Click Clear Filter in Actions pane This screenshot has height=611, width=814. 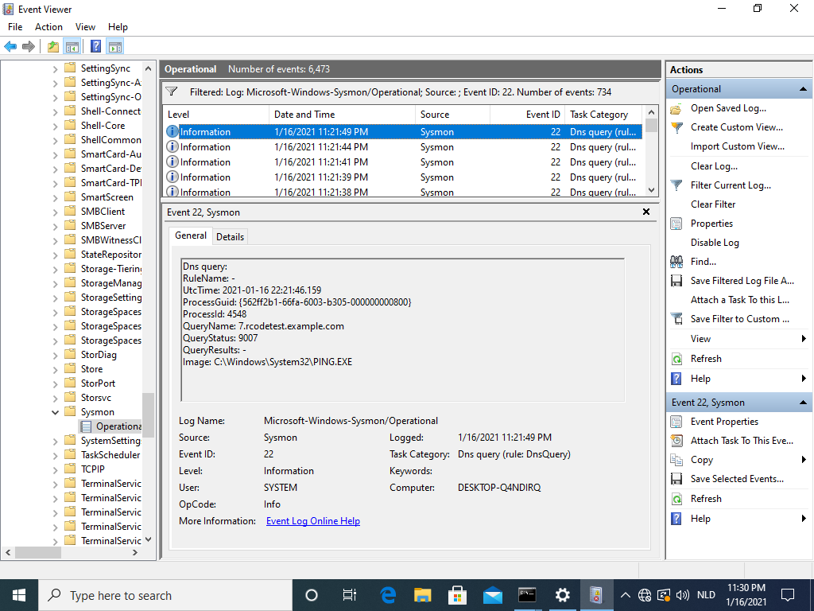(712, 204)
